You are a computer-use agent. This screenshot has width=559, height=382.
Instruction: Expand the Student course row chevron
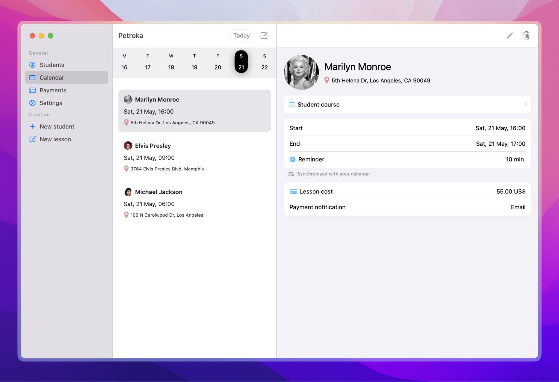point(525,105)
